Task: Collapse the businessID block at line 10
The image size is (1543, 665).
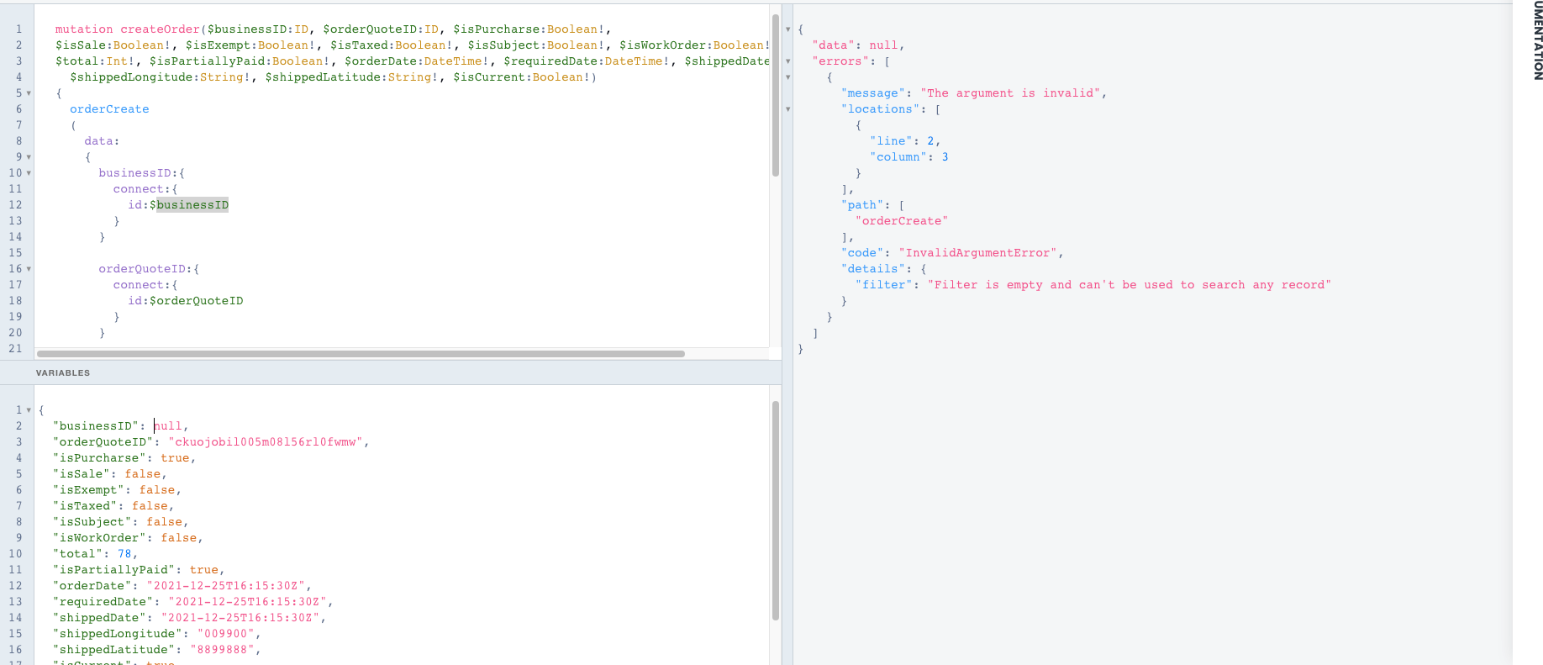Action: point(29,173)
